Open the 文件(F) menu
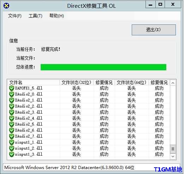This screenshot has height=174, width=184. (x=15, y=16)
